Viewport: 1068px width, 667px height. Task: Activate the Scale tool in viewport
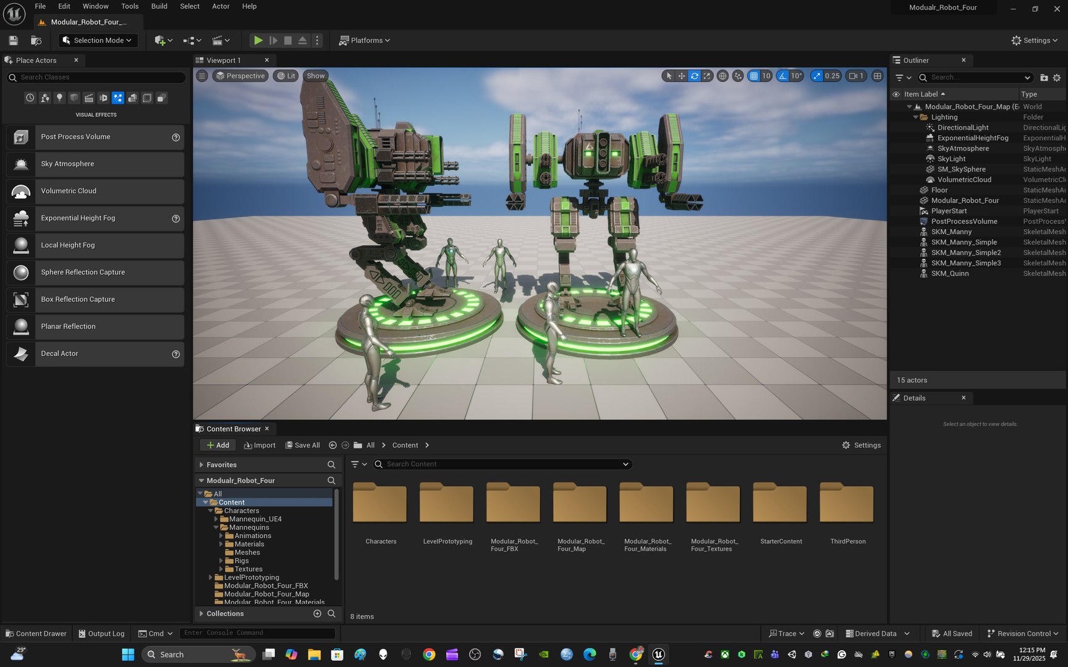pyautogui.click(x=707, y=76)
